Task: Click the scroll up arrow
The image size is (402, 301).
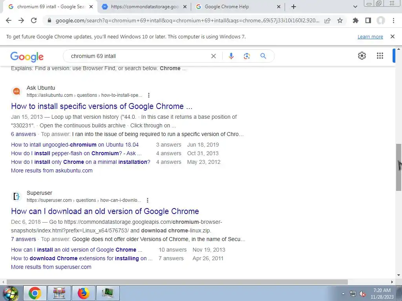Action: pos(399,49)
